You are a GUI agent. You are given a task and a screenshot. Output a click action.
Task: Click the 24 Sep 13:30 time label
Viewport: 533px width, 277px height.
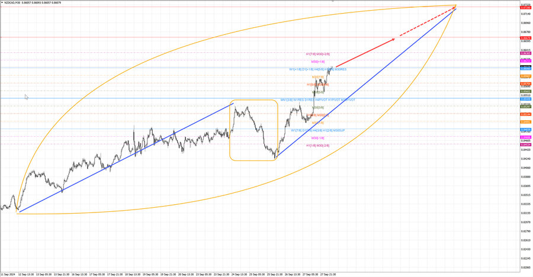[239, 274]
